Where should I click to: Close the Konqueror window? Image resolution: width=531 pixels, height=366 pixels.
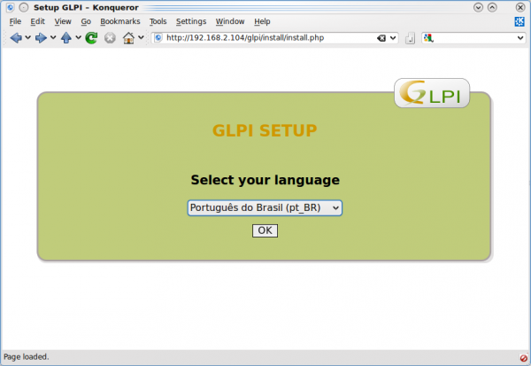[520, 7]
